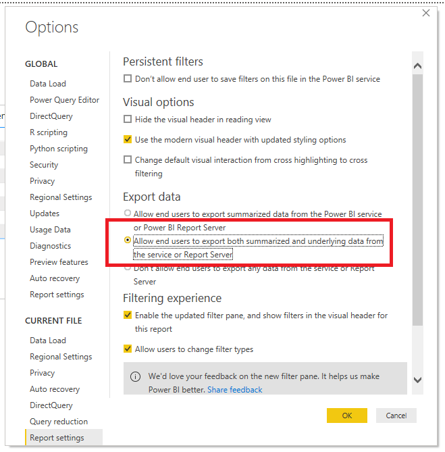Open Query reduction settings
Image resolution: width=445 pixels, height=452 pixels.
[x=59, y=422]
